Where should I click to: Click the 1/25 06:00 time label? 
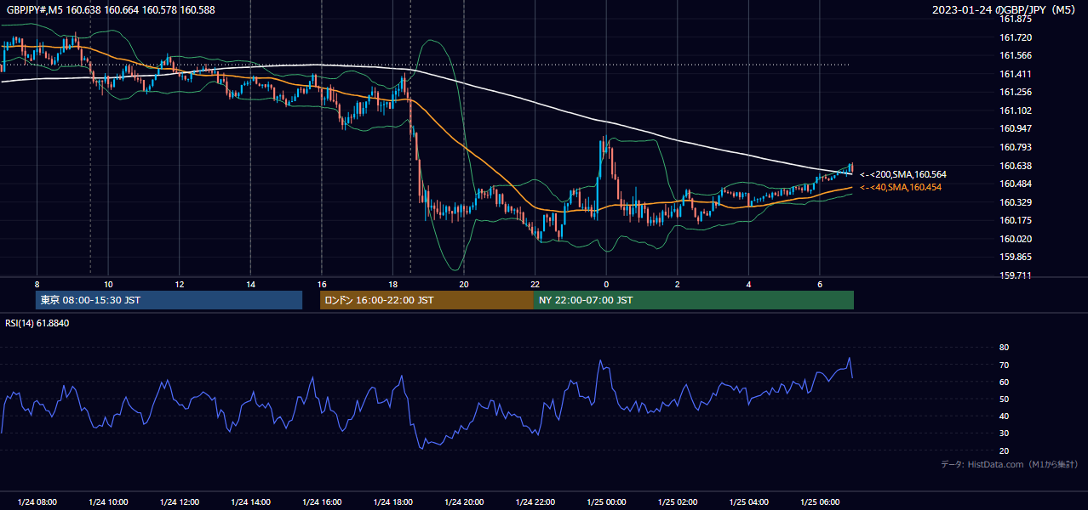[x=820, y=502]
